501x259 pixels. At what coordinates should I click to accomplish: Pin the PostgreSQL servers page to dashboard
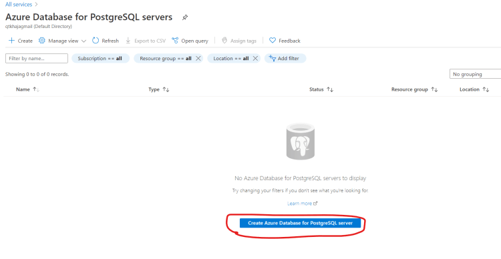(184, 17)
